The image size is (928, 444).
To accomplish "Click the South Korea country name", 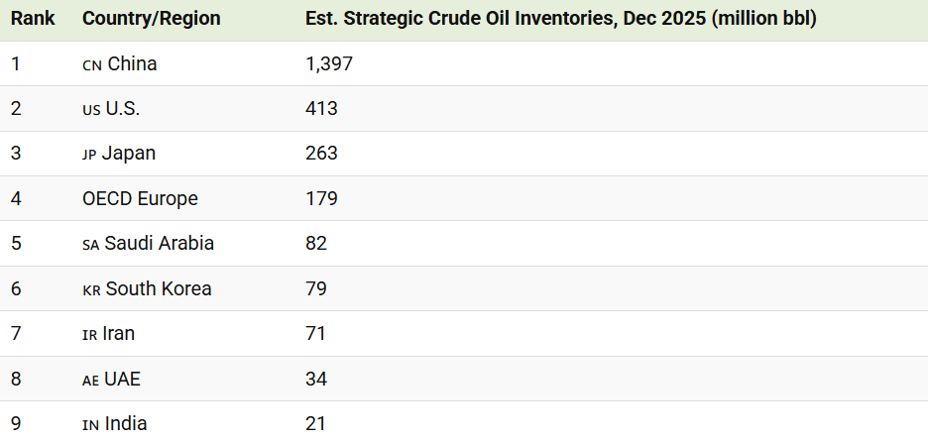I will click(159, 288).
